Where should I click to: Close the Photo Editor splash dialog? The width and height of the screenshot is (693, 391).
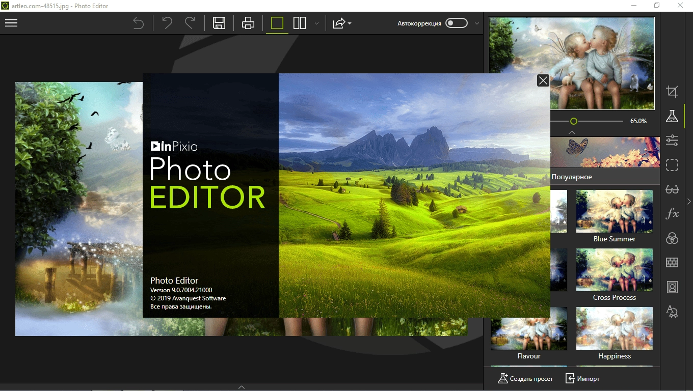[x=543, y=80]
